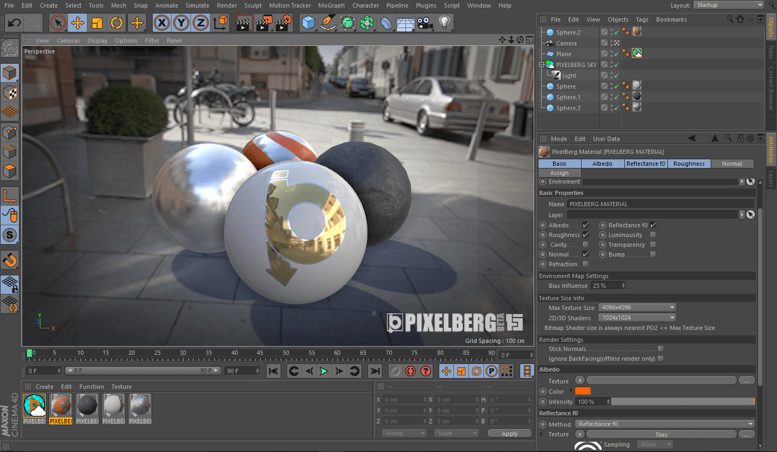
Task: Open the Max Texture Size dropdown
Action: (x=637, y=308)
